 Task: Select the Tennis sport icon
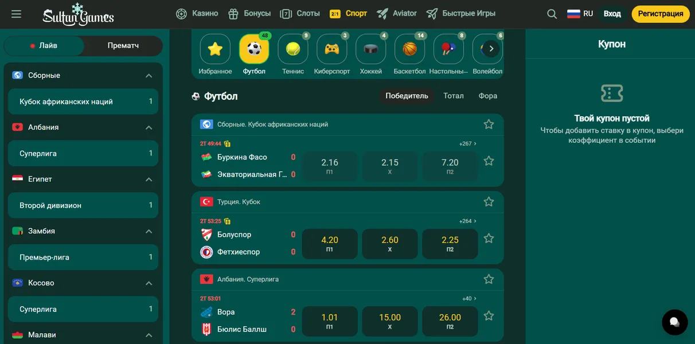pyautogui.click(x=293, y=49)
